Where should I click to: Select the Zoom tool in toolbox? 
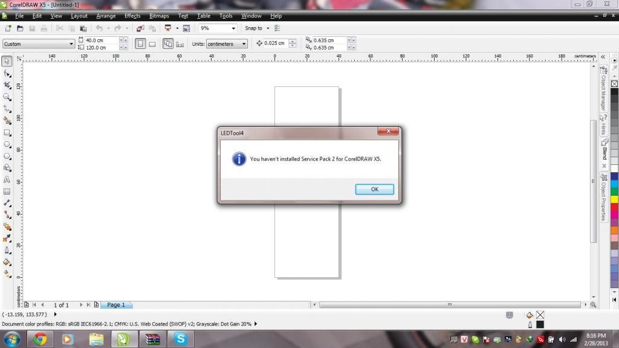click(x=7, y=97)
